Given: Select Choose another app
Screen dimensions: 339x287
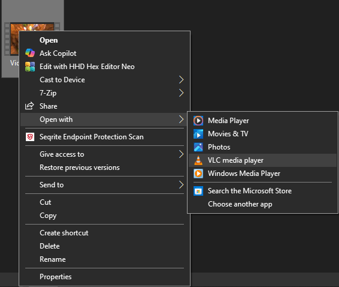Looking at the screenshot, I should [x=263, y=204].
